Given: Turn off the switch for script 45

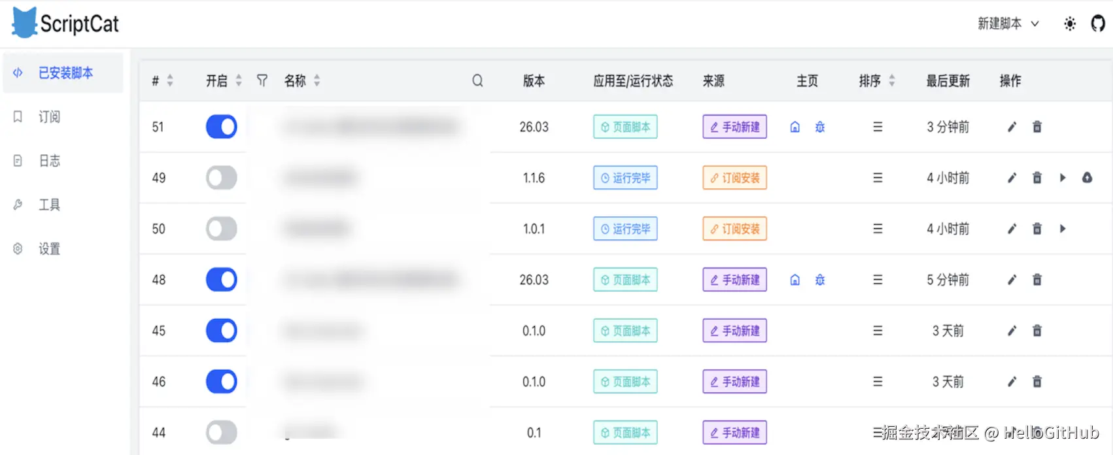Looking at the screenshot, I should pyautogui.click(x=222, y=331).
